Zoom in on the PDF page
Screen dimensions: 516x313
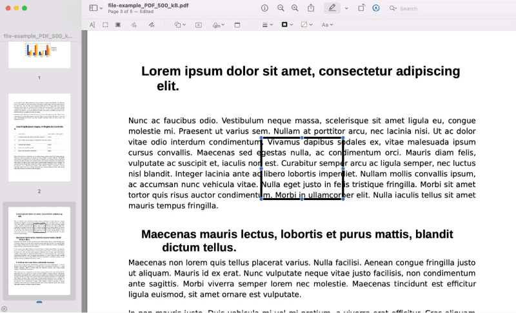point(295,8)
